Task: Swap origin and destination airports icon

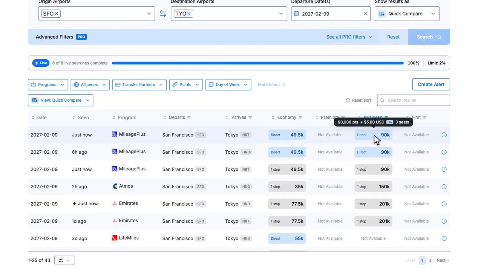Action: click(x=163, y=14)
